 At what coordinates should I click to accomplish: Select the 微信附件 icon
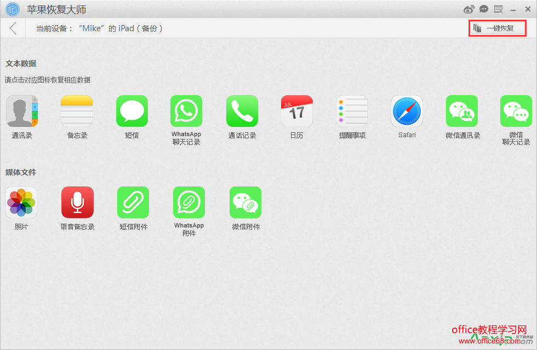click(245, 202)
